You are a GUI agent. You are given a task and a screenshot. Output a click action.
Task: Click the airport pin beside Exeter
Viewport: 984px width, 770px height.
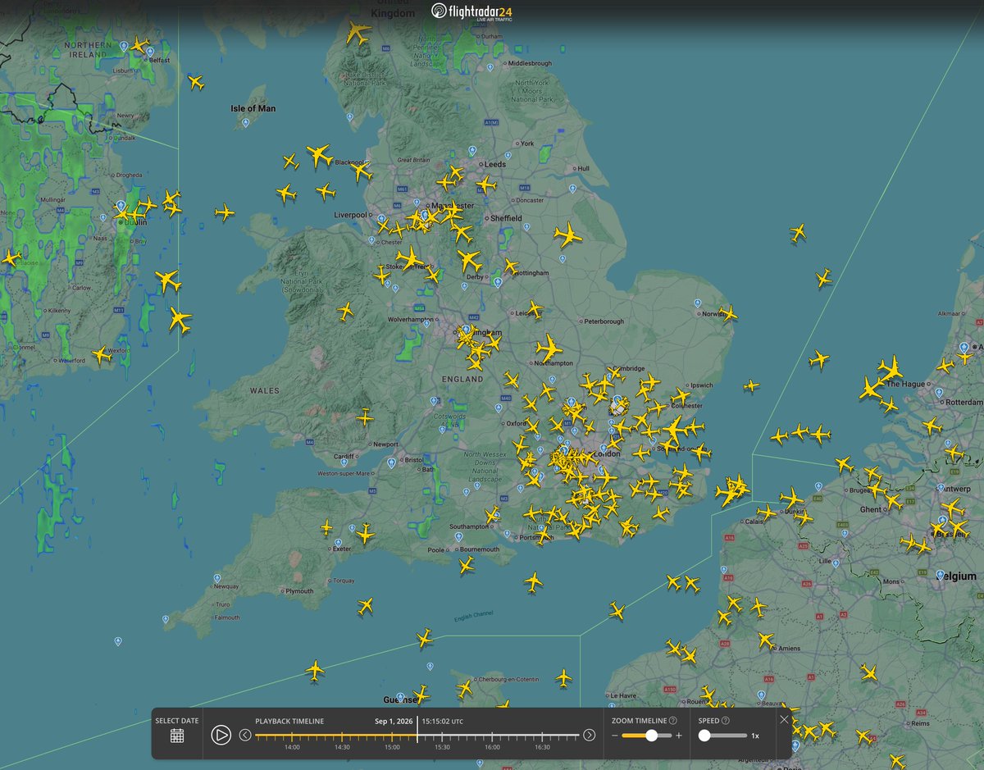coord(337,543)
